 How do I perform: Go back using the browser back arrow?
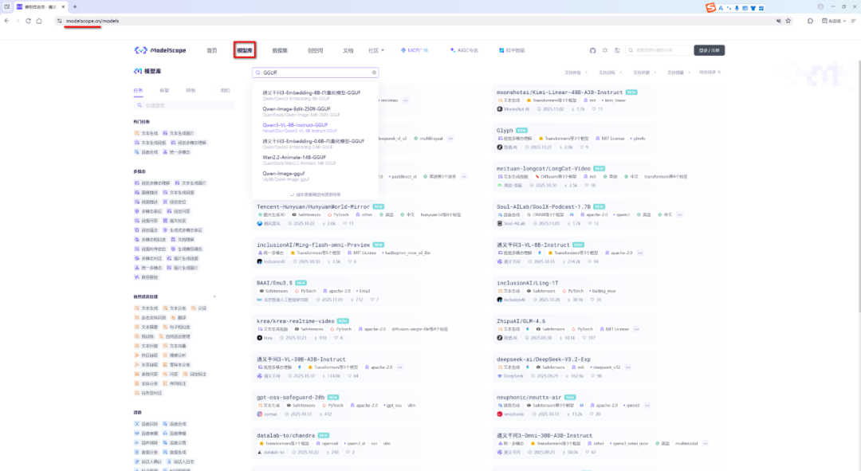(6, 21)
